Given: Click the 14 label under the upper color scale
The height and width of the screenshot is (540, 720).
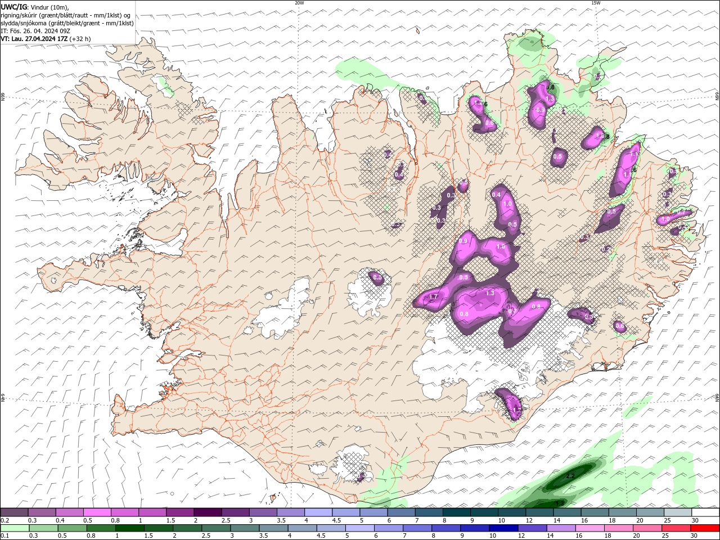Looking at the screenshot, I should (x=556, y=520).
